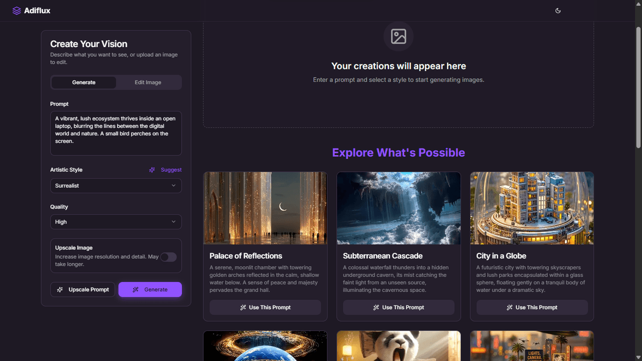Viewport: 642px width, 361px height.
Task: Click the wand icon on the Upscale Prompt button
Action: tap(60, 289)
